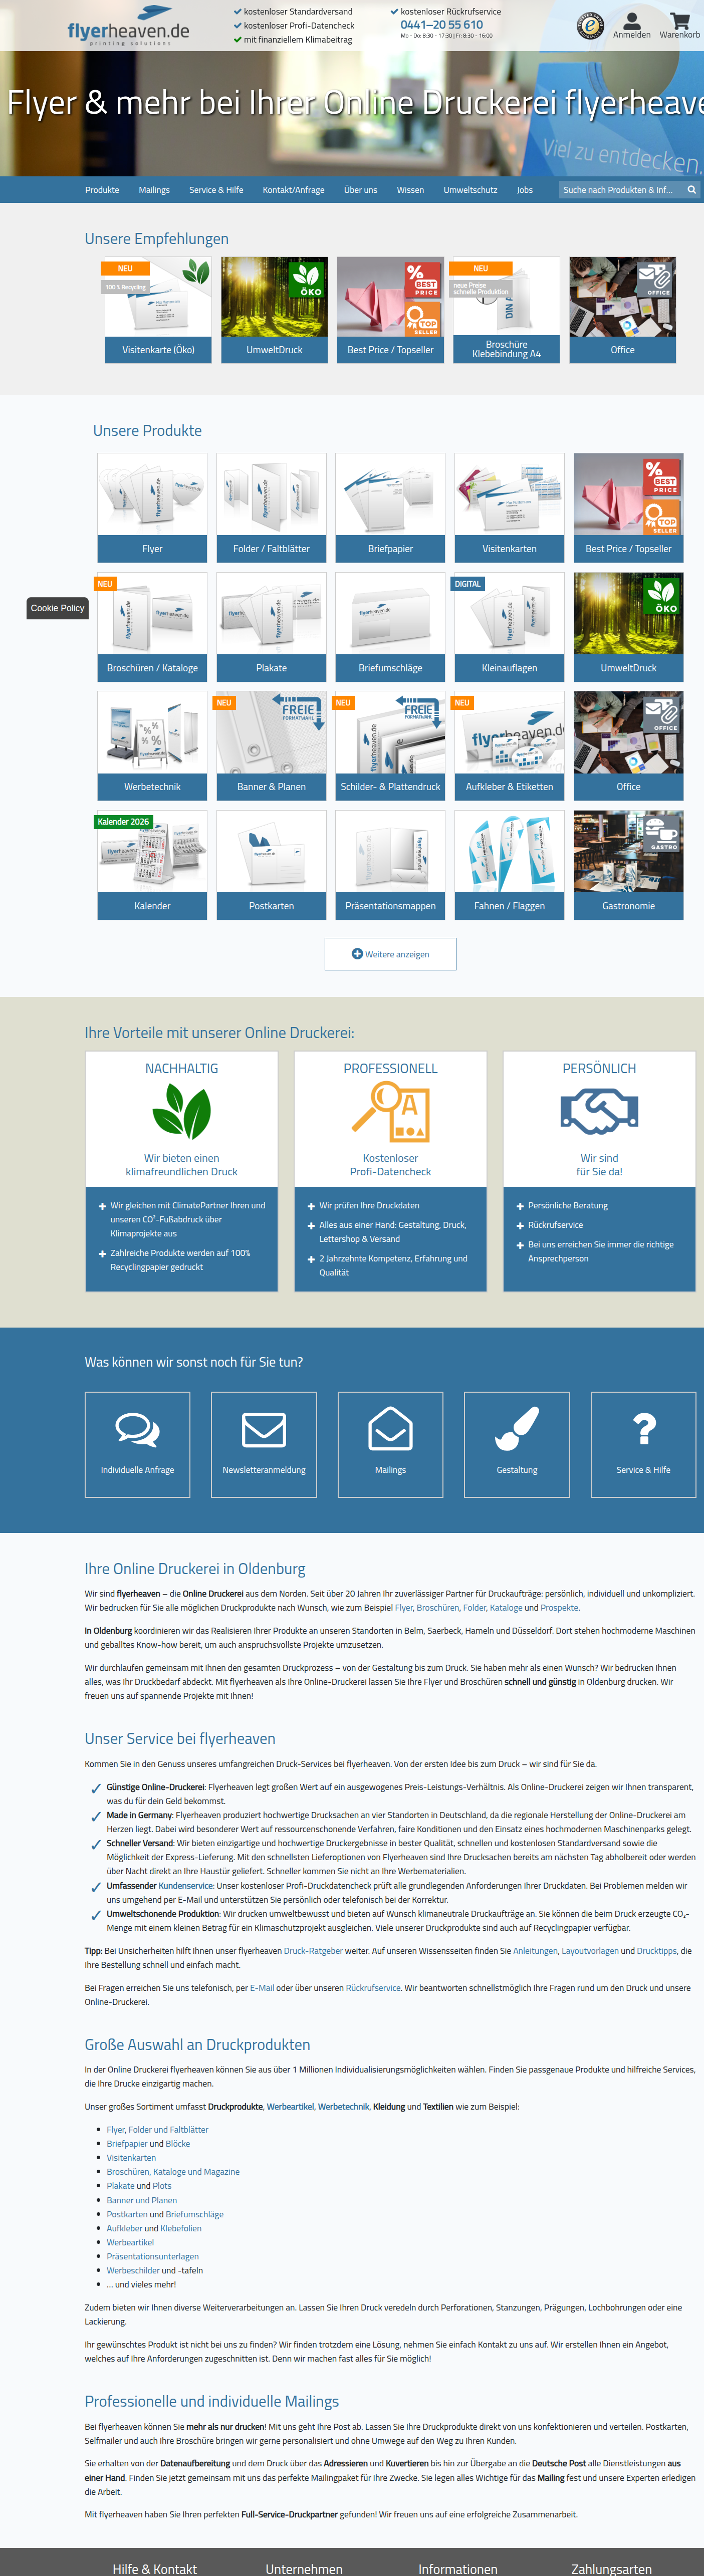Open the Broschüren / Kataloge product tile
The width and height of the screenshot is (704, 2576).
click(x=152, y=627)
